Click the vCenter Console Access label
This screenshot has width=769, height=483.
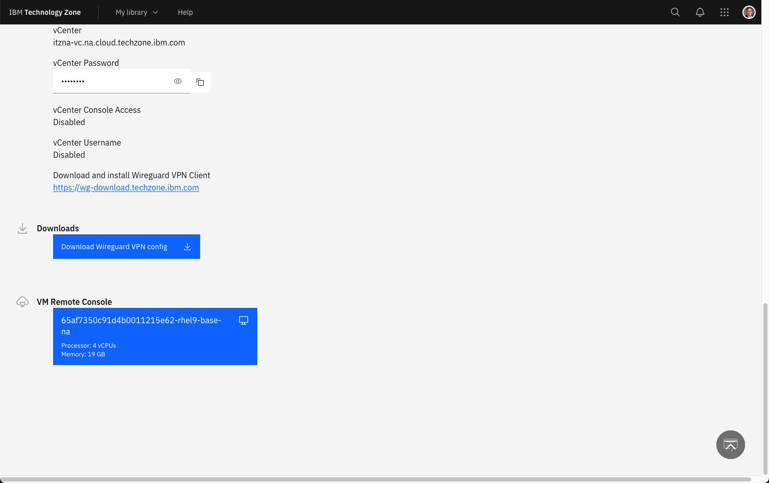[97, 110]
